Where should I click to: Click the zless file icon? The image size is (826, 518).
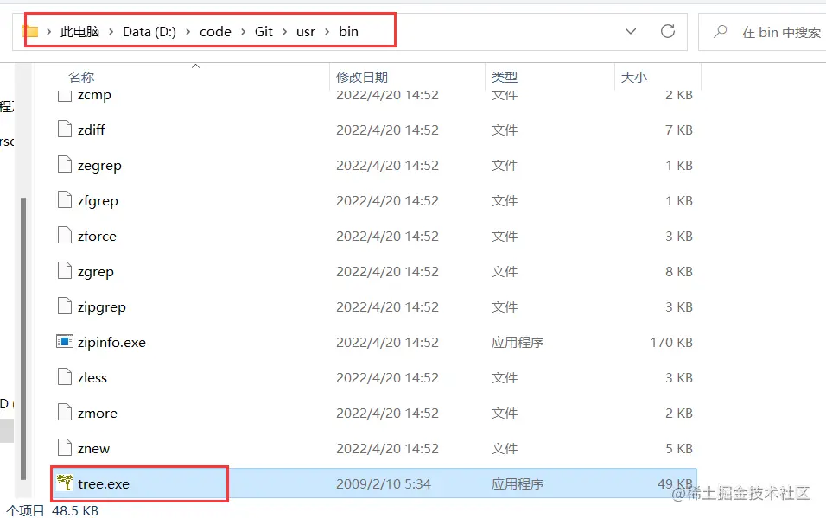coord(64,377)
